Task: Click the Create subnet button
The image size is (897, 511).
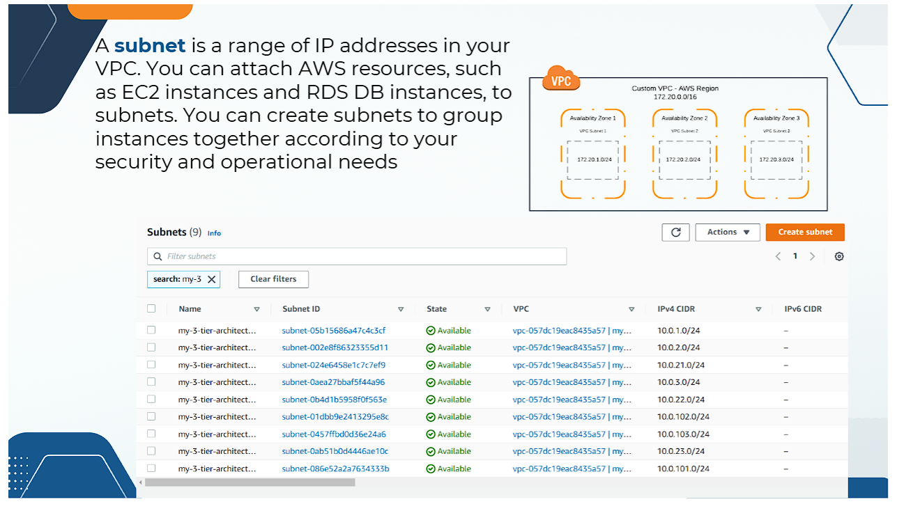Action: click(805, 233)
